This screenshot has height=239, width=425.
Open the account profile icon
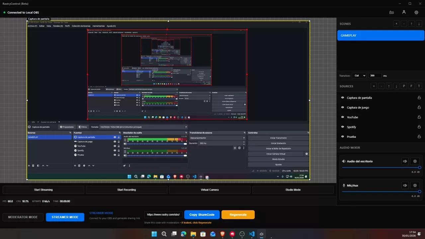coord(404,12)
